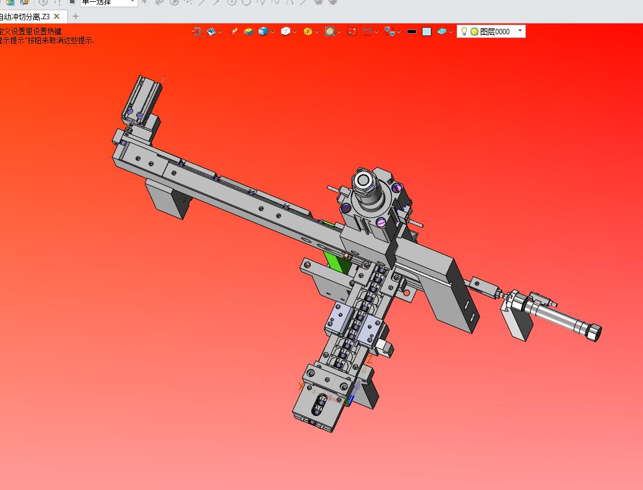The height and width of the screenshot is (490, 643).
Task: Open the white cube dropdown arrow
Action: coord(295,32)
